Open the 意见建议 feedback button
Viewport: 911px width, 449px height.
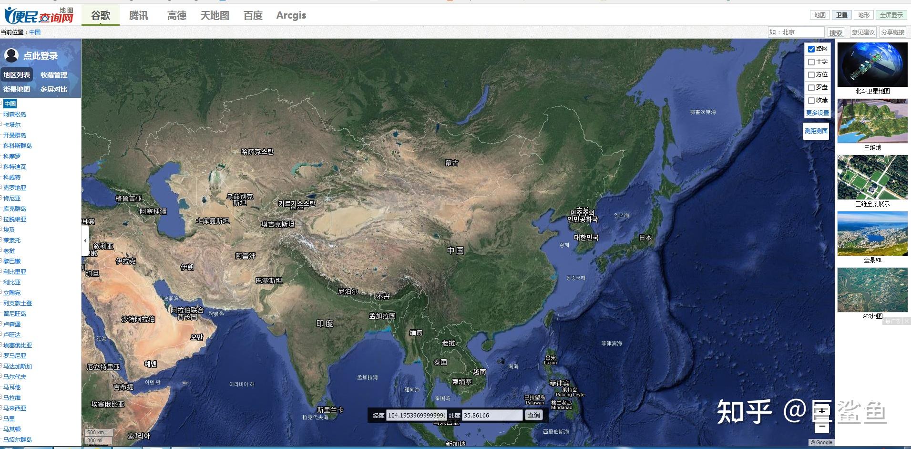(863, 32)
